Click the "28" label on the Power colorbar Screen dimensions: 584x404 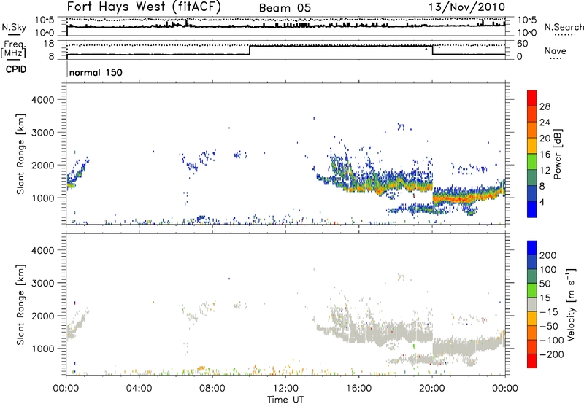(545, 106)
